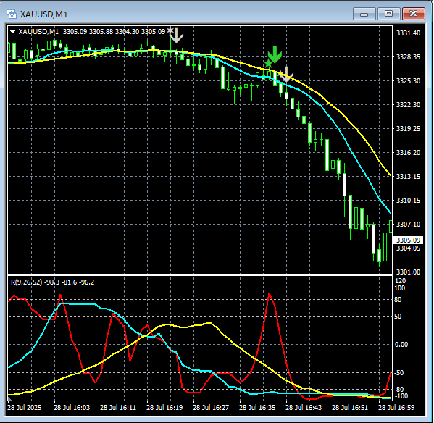Click the horizontal bid price line
434x423 pixels.
(x=200, y=240)
